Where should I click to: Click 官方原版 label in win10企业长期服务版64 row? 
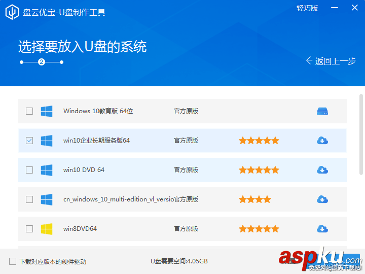point(186,141)
